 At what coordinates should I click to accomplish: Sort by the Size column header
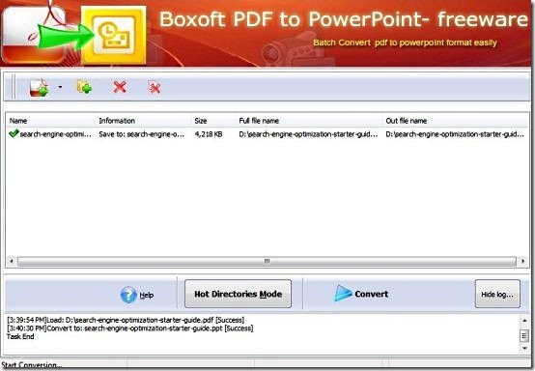point(212,121)
